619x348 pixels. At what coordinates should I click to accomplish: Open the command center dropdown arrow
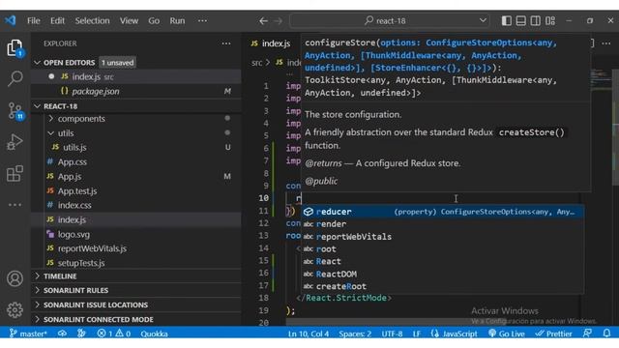(x=483, y=20)
